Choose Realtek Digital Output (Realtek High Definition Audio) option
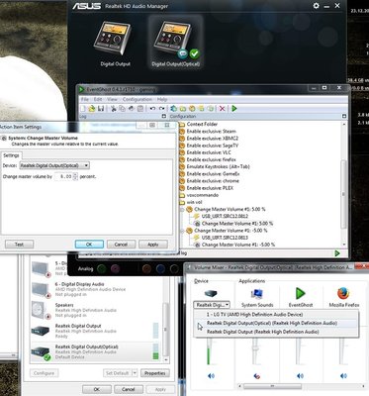The width and height of the screenshot is (369, 396). click(263, 332)
